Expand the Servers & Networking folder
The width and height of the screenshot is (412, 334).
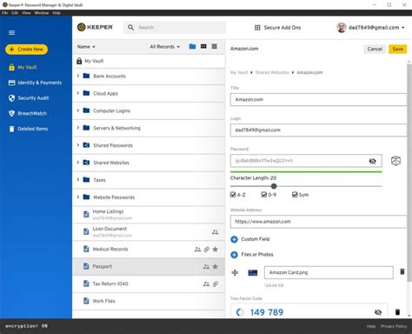(x=77, y=128)
